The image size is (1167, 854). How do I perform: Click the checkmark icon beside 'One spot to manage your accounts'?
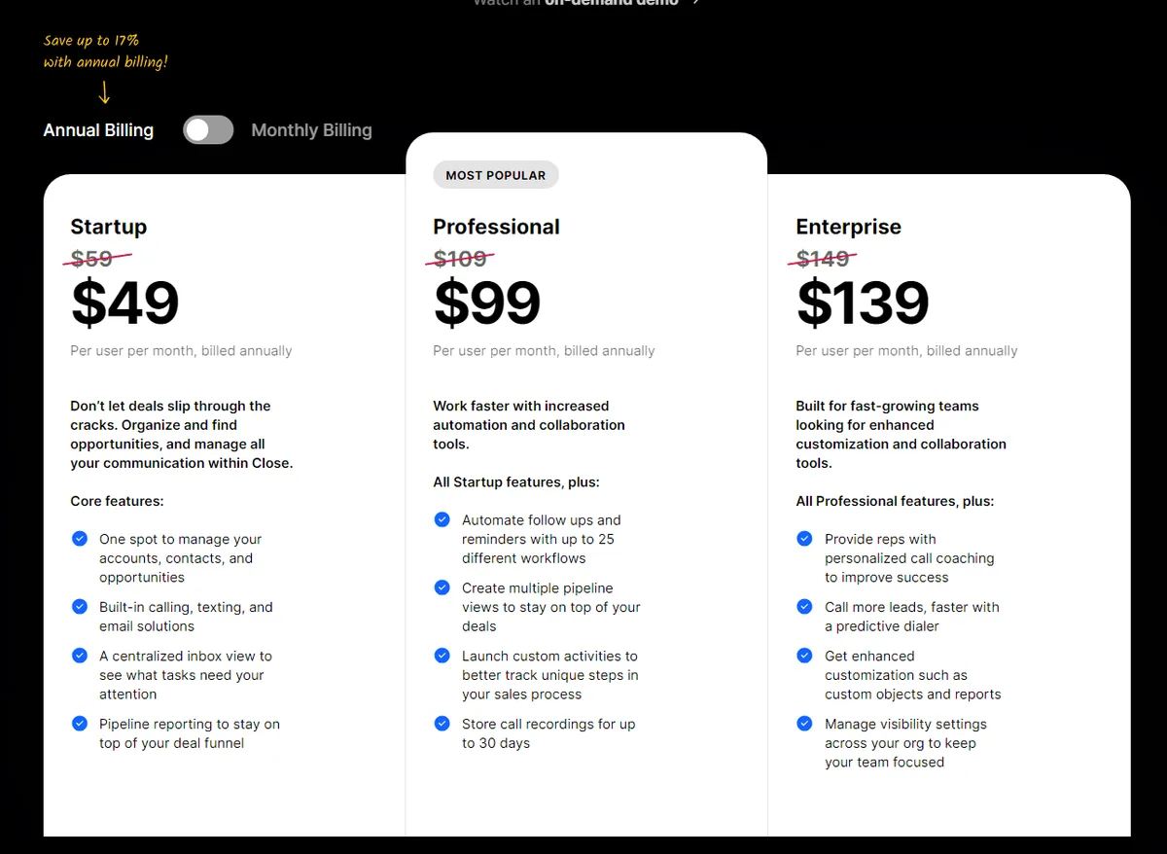(80, 538)
